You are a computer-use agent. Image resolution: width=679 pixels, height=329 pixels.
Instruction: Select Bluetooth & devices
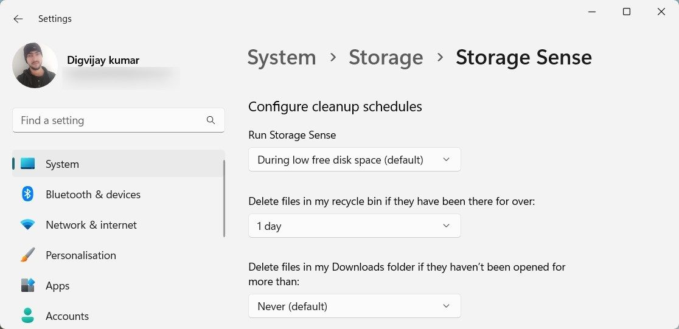(x=119, y=195)
